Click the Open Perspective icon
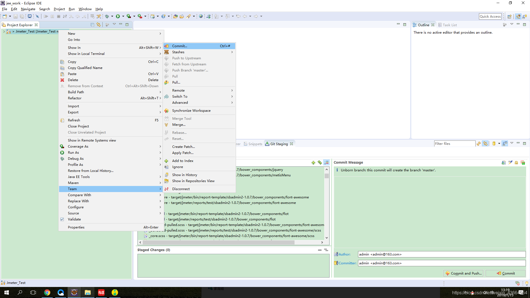The width and height of the screenshot is (530, 298). point(510,16)
